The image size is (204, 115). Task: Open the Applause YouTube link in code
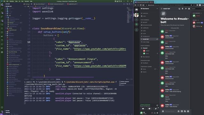[x=100, y=49]
